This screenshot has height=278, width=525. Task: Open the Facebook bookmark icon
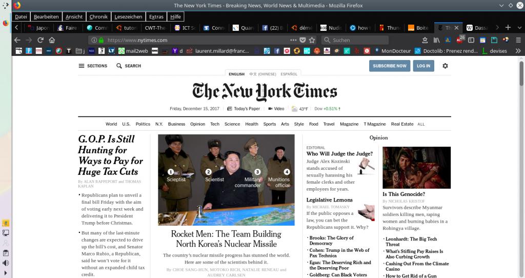click(277, 51)
